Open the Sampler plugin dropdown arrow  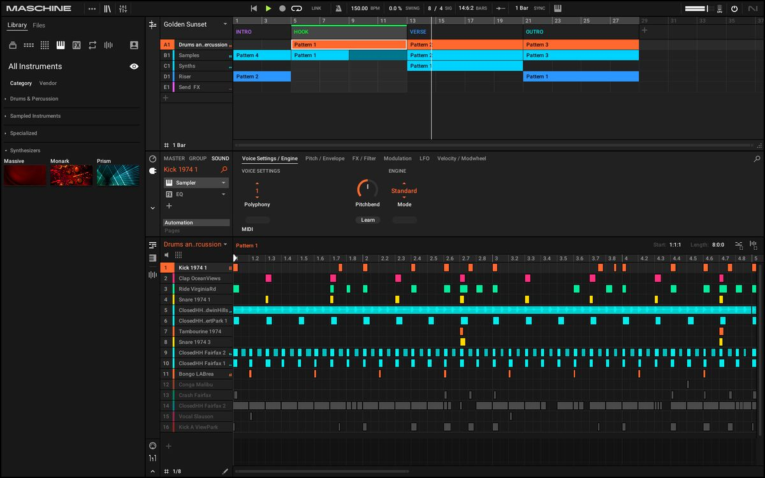(223, 183)
